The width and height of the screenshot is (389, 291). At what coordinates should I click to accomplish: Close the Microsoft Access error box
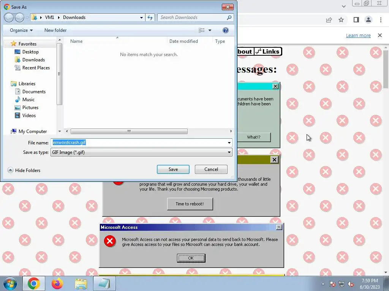279,227
